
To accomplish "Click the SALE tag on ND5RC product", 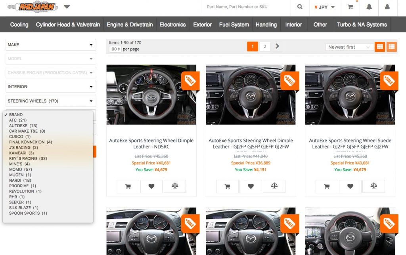I will 190,81.
